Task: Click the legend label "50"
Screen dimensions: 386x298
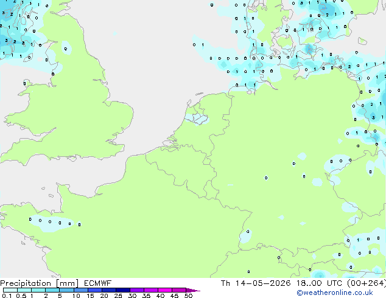Action: click(x=188, y=296)
